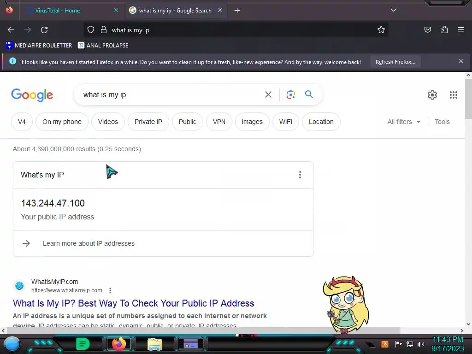Click the About 4,390,000,000 results text
Screen dimensions: 472x354
point(77,149)
